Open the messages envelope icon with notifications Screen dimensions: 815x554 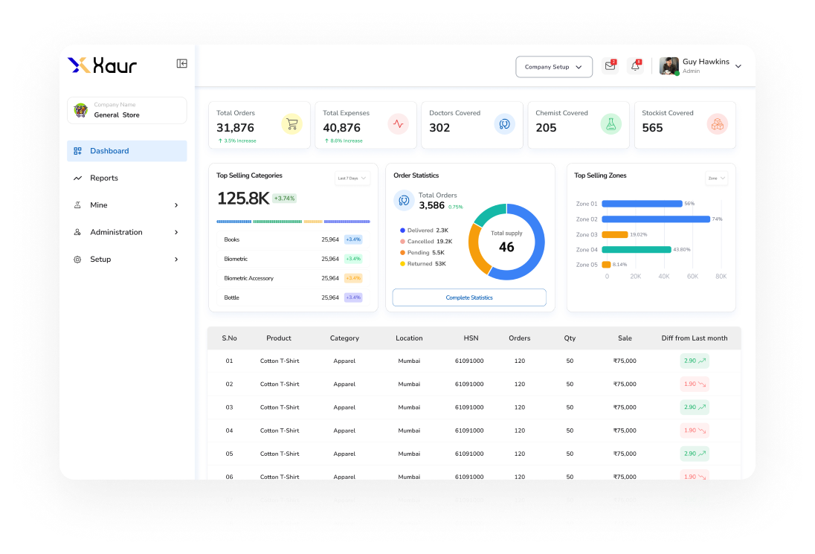[610, 66]
